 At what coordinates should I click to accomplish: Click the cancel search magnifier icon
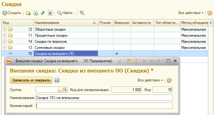point(82,13)
